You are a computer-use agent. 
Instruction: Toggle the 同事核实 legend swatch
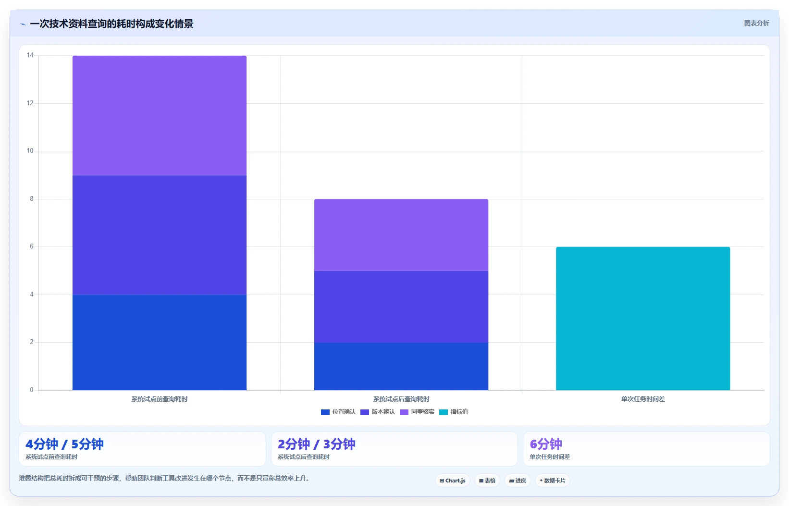click(404, 412)
